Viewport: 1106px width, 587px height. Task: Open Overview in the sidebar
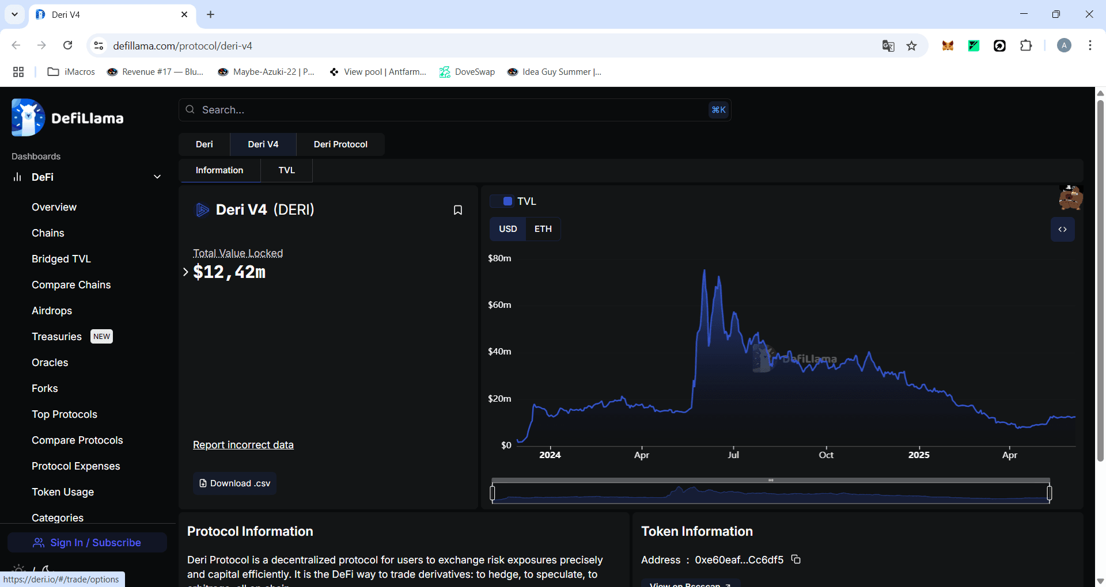click(54, 207)
